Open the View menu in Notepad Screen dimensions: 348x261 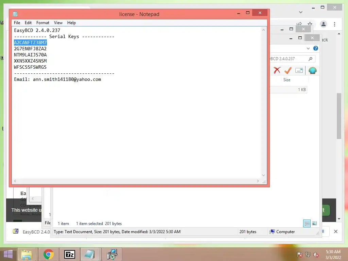(58, 23)
